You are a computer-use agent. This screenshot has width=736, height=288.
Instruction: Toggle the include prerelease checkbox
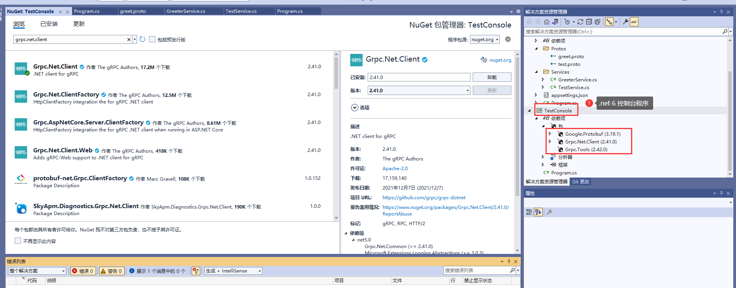(152, 39)
